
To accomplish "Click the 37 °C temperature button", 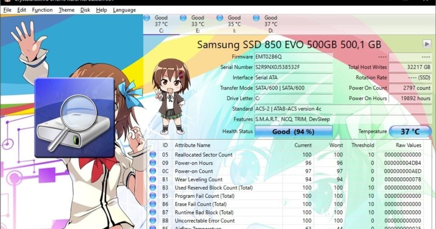I will pyautogui.click(x=410, y=131).
